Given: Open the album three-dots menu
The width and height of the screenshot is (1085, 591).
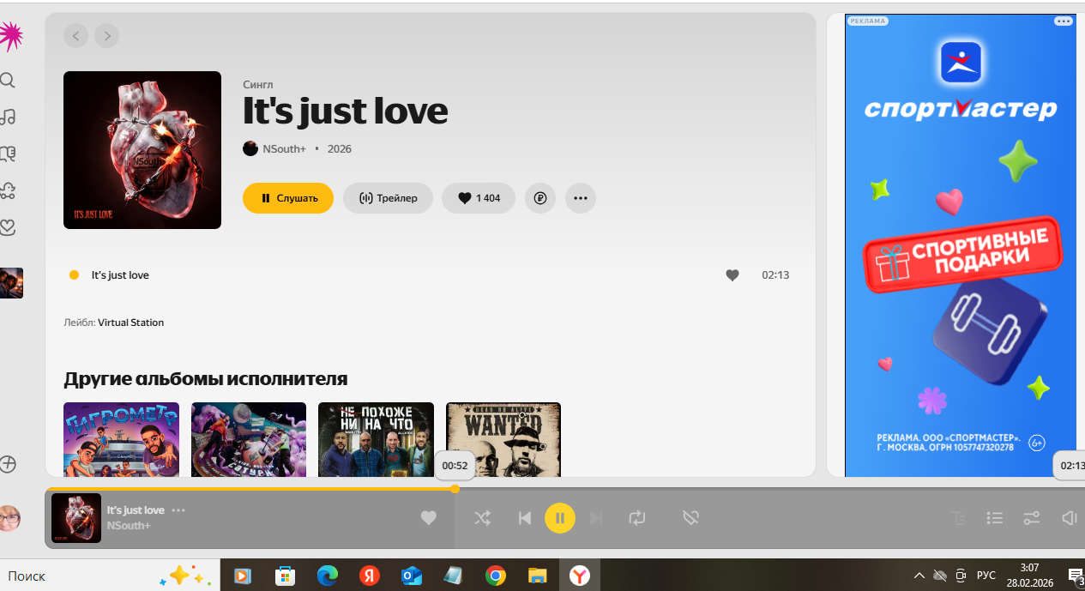Looking at the screenshot, I should tap(581, 198).
